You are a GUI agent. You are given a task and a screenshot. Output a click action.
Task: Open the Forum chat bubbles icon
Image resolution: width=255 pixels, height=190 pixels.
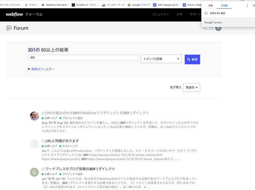(x=9, y=28)
